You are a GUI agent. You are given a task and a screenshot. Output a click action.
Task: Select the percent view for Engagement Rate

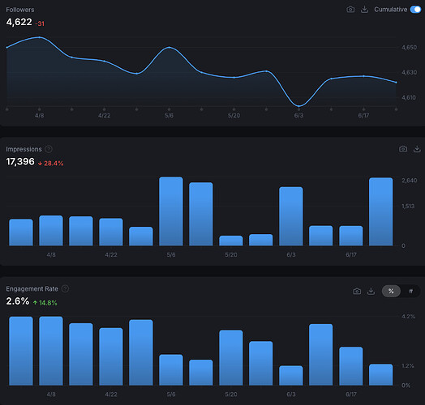pos(391,292)
